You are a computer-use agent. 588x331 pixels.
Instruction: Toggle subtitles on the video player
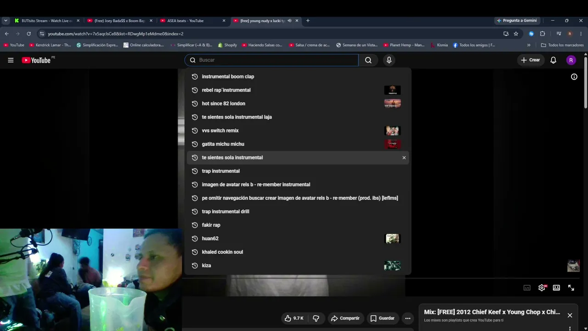(x=527, y=288)
